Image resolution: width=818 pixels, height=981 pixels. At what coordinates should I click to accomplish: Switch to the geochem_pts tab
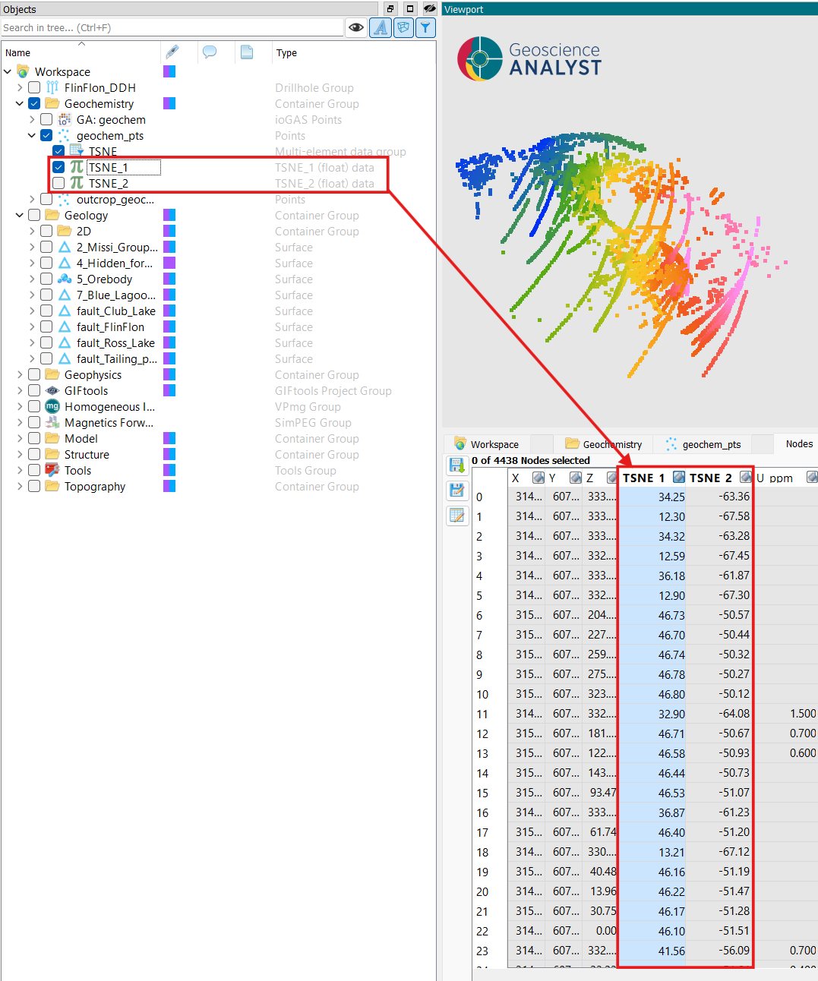(x=703, y=444)
